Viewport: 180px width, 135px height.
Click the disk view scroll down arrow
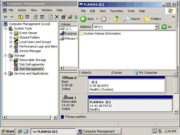[x=176, y=112]
